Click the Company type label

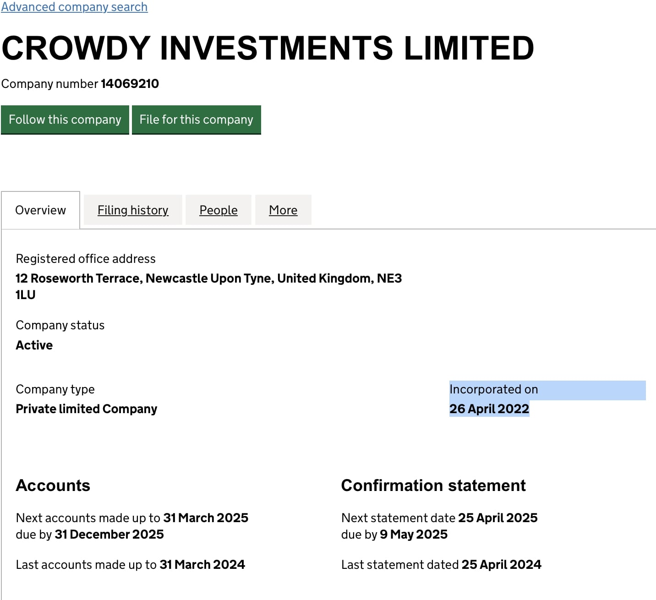coord(55,389)
